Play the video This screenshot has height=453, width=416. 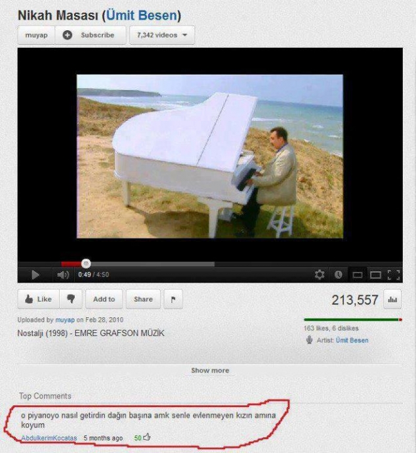(x=35, y=274)
